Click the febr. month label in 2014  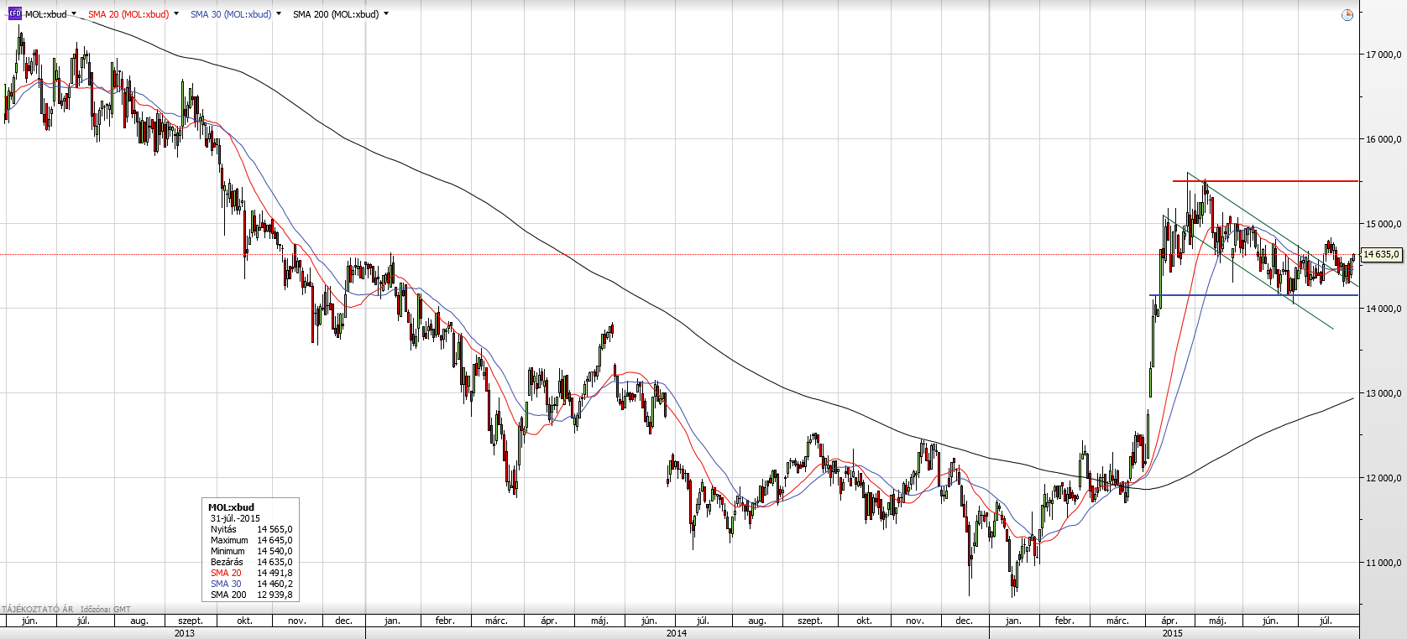tap(445, 621)
